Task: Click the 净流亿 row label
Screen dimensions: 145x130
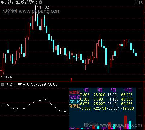Action: 75,106
